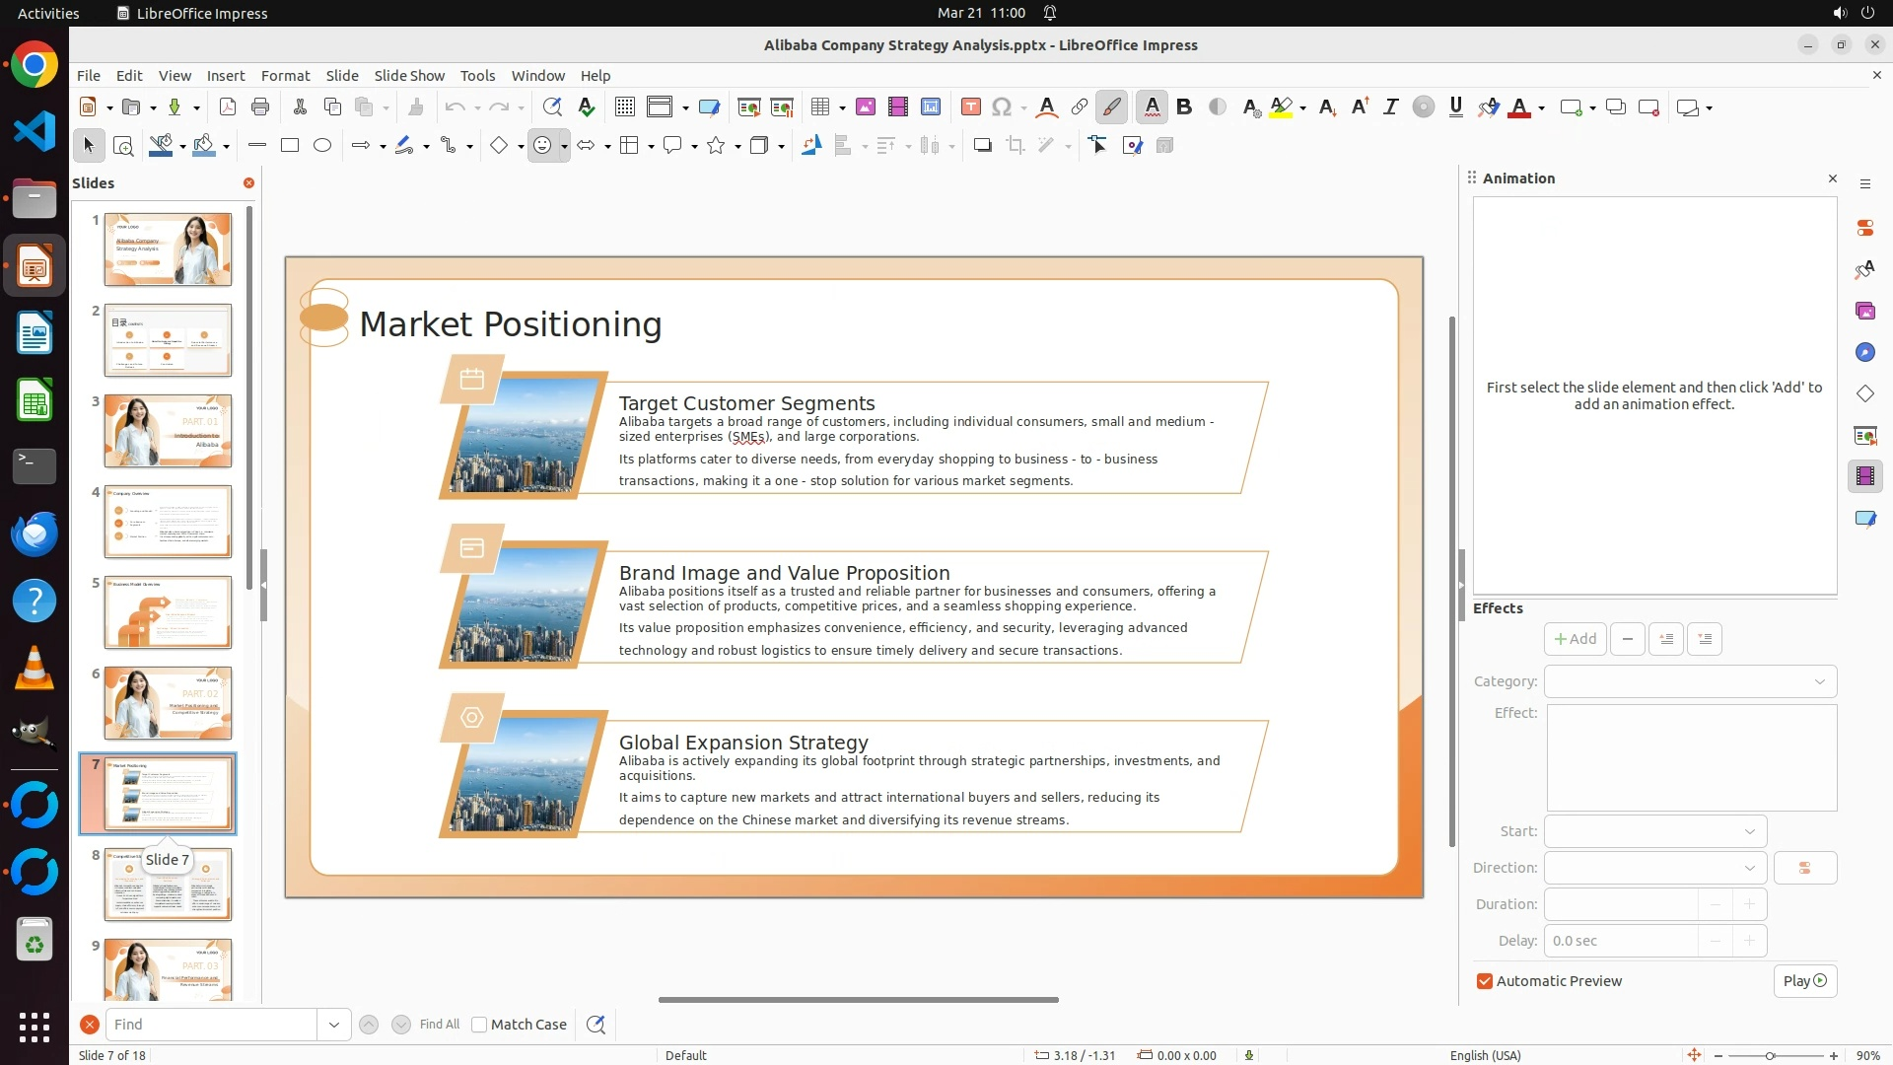Select the Rectangle drawing tool
Image resolution: width=1893 pixels, height=1065 pixels.
[290, 146]
